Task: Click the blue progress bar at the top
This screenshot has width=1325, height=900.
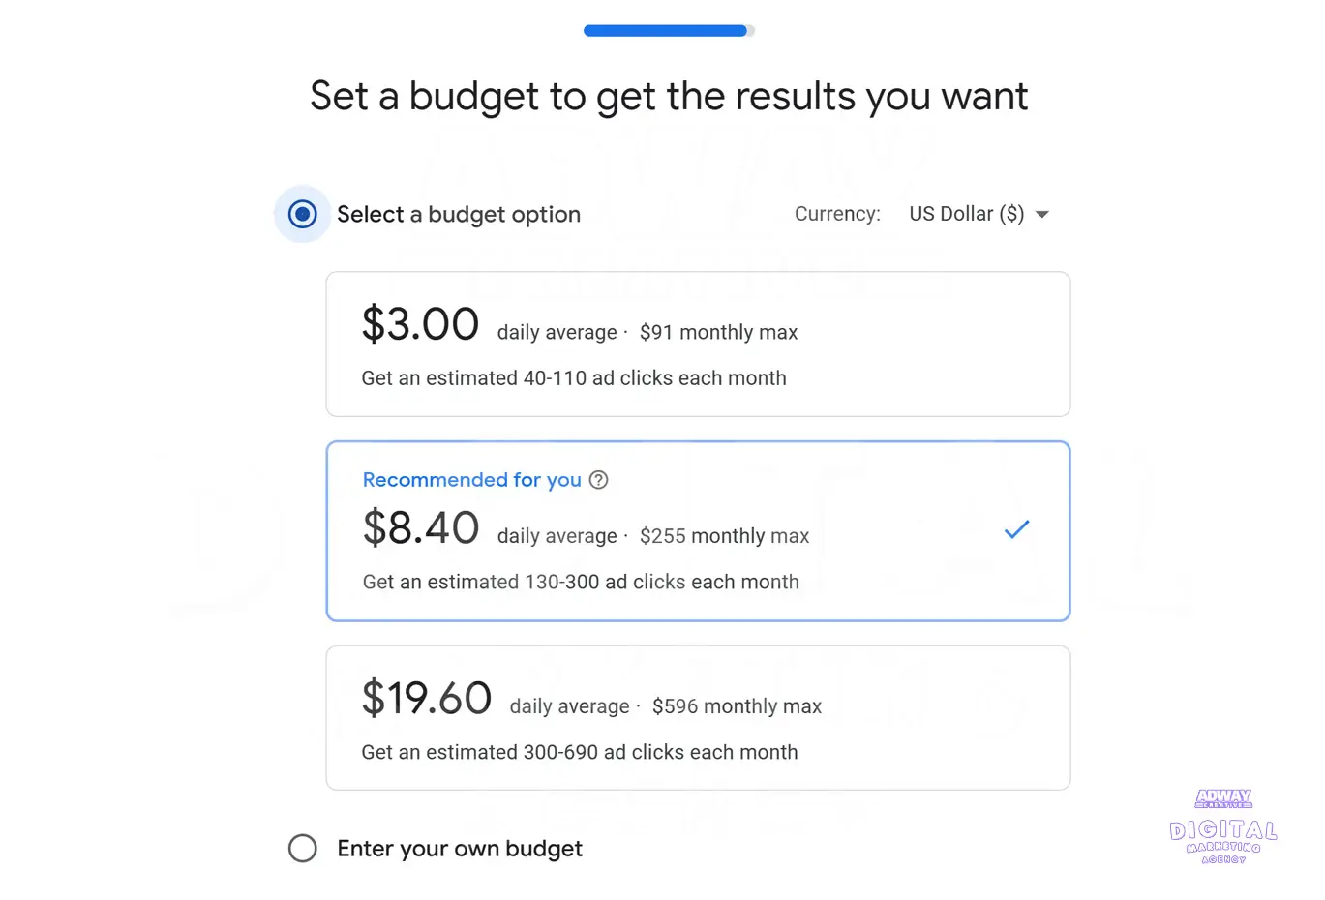Action: point(667,30)
